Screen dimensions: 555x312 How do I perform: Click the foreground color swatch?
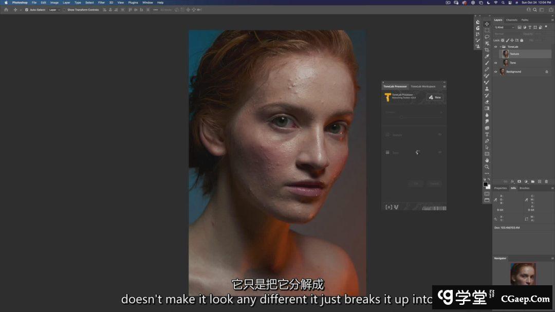click(x=485, y=184)
